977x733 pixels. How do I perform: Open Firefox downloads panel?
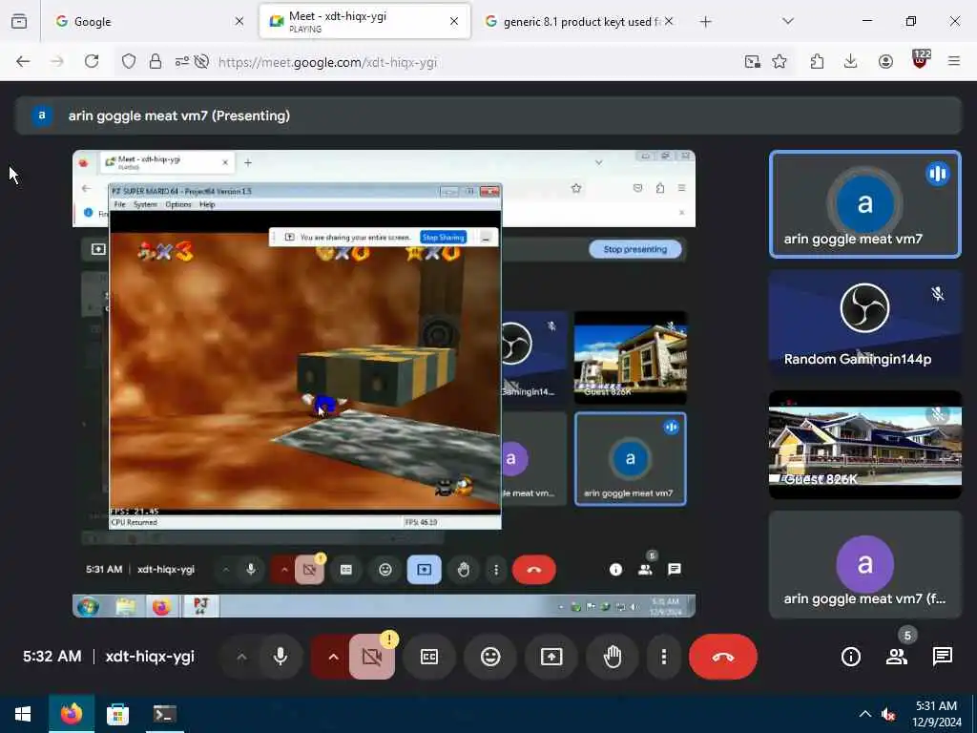pos(850,61)
